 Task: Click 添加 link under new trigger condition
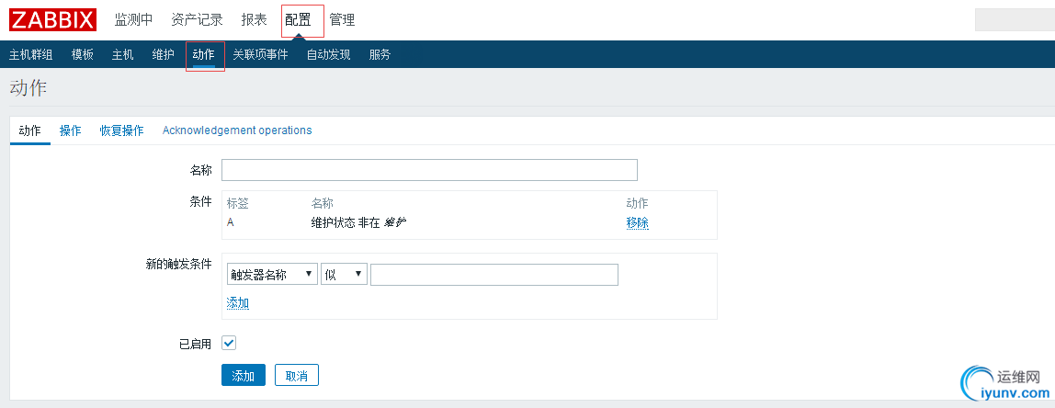point(237,302)
